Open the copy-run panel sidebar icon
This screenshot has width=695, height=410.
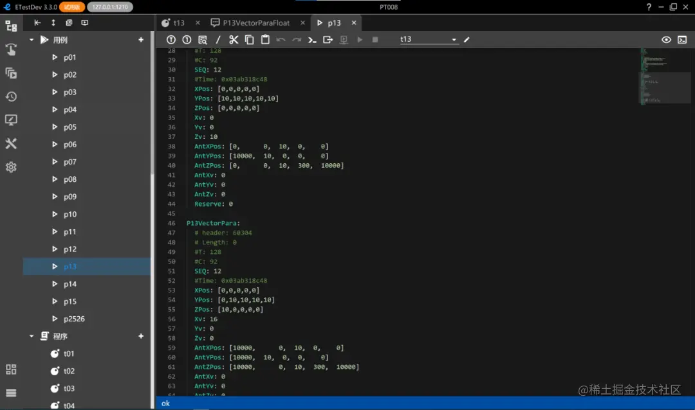pyautogui.click(x=11, y=73)
